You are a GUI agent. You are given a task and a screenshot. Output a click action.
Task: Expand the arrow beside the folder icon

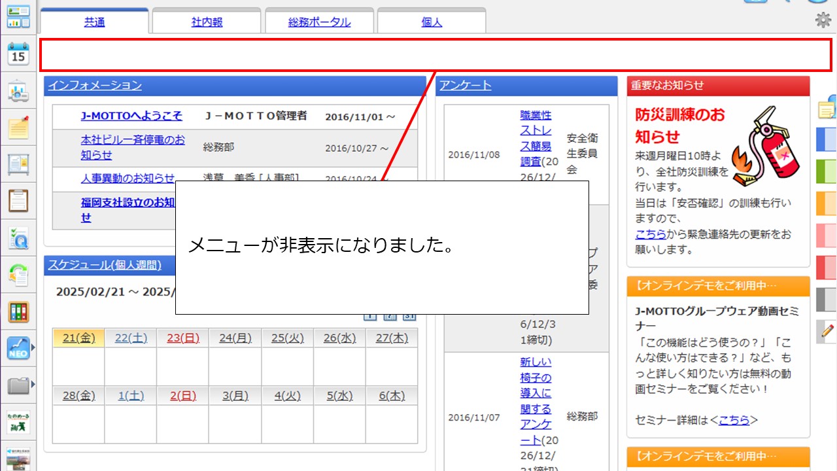[x=33, y=385]
